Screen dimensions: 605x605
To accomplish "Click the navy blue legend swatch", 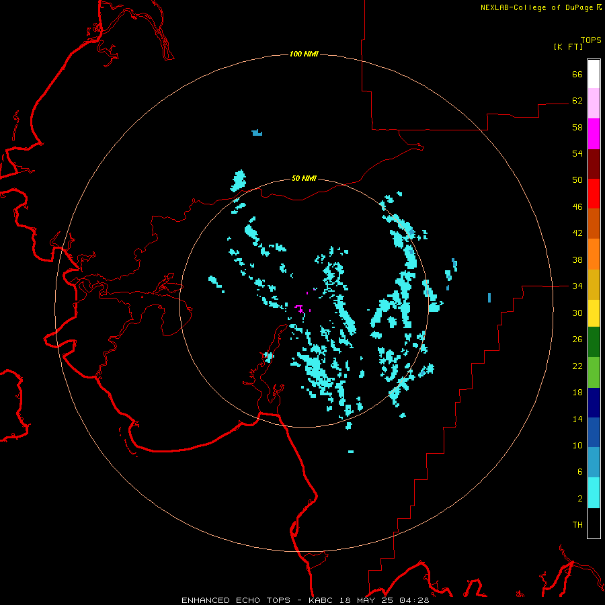I will pos(594,403).
